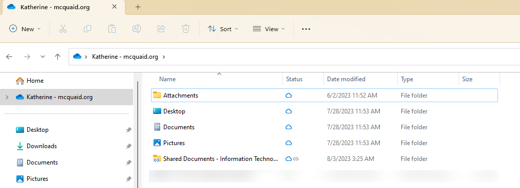This screenshot has width=520, height=188.
Task: Select the Attachments folder row
Action: pyautogui.click(x=324, y=96)
